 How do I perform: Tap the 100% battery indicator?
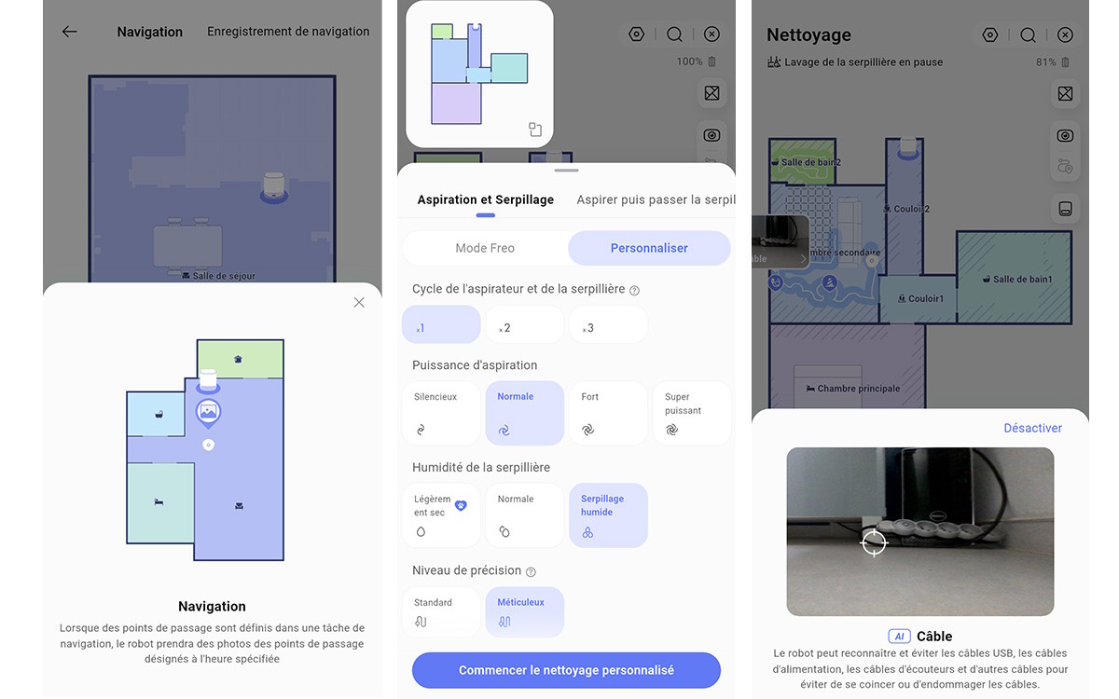pyautogui.click(x=697, y=62)
